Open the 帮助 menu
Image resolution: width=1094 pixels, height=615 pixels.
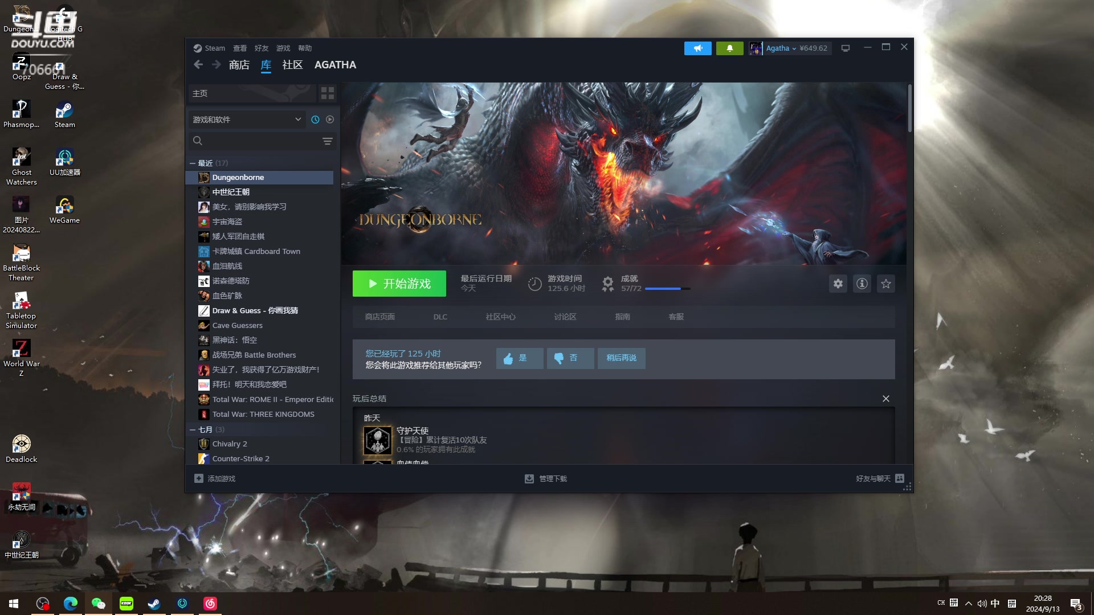[305, 48]
